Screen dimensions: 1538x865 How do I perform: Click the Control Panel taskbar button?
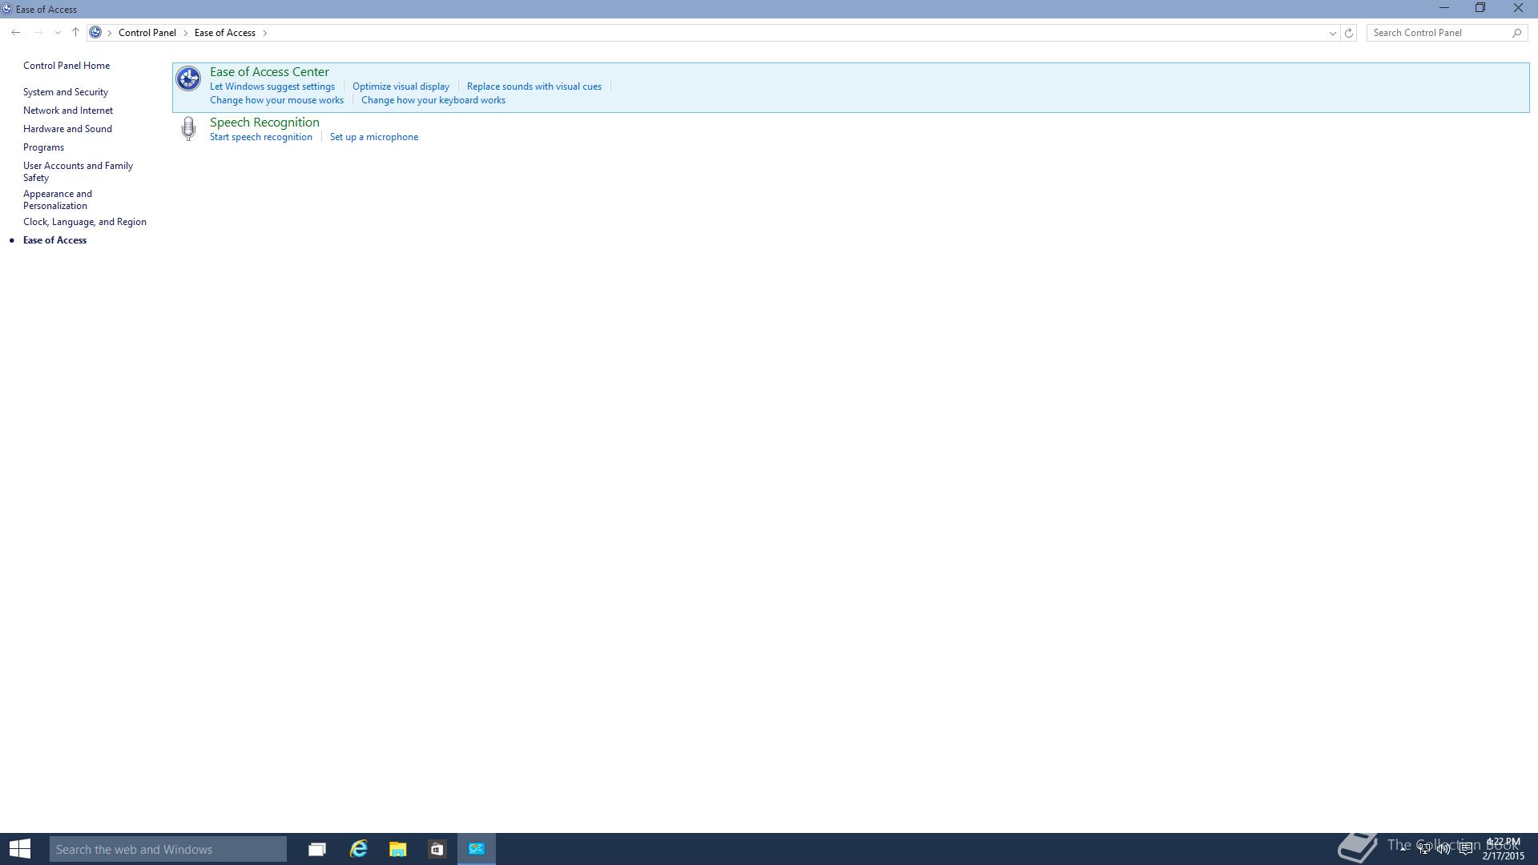pyautogui.click(x=477, y=849)
